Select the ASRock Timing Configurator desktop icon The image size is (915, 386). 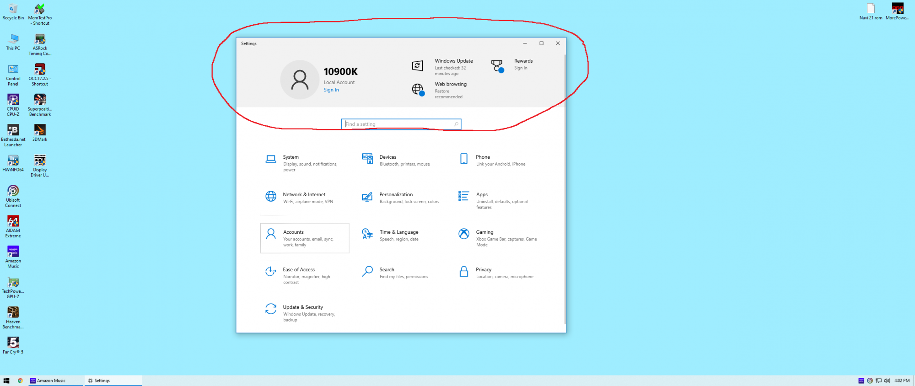[x=40, y=45]
